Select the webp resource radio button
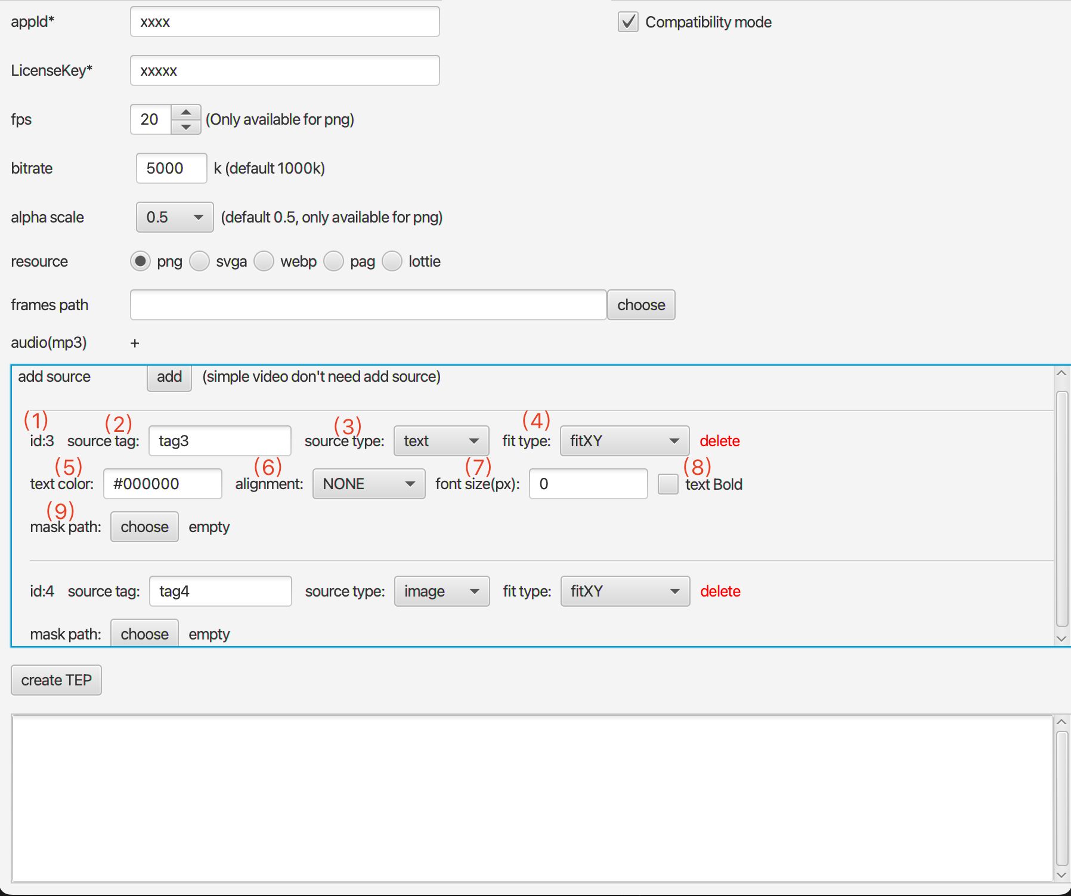This screenshot has width=1071, height=896. coord(264,261)
